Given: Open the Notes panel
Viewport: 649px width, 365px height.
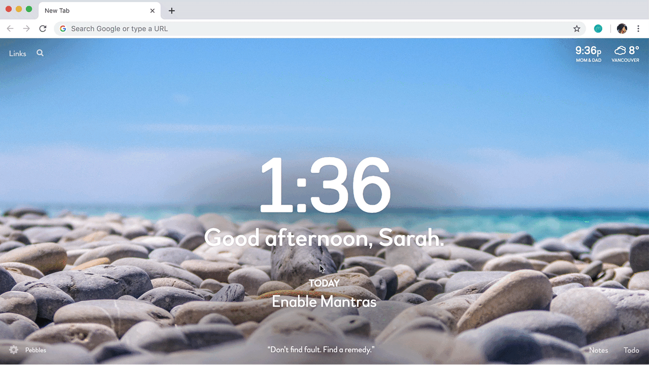Looking at the screenshot, I should click(x=598, y=350).
